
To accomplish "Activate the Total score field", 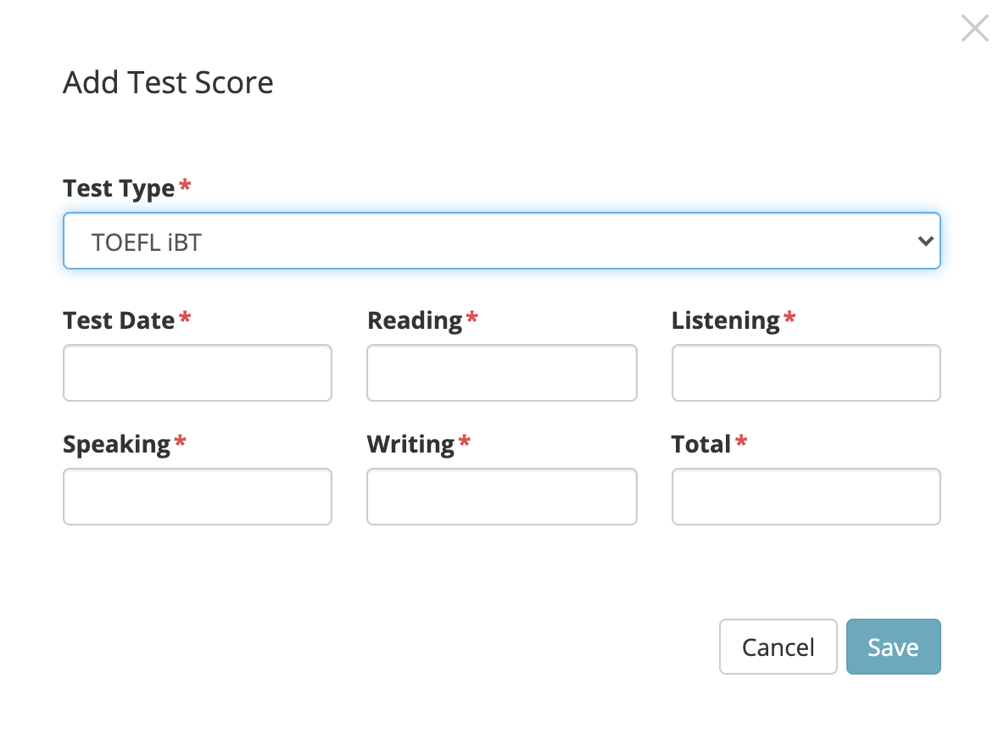I will (806, 497).
